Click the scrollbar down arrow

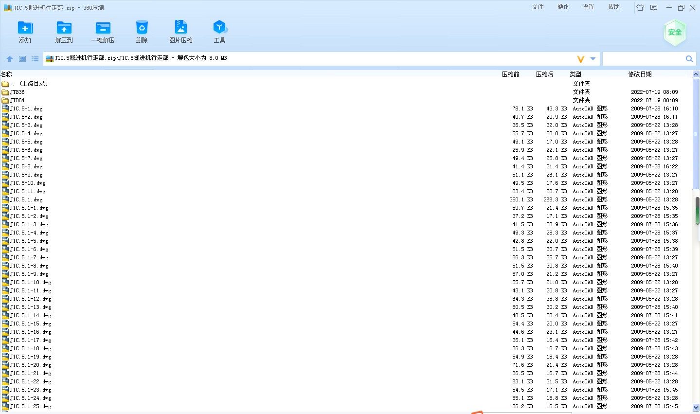(x=696, y=407)
